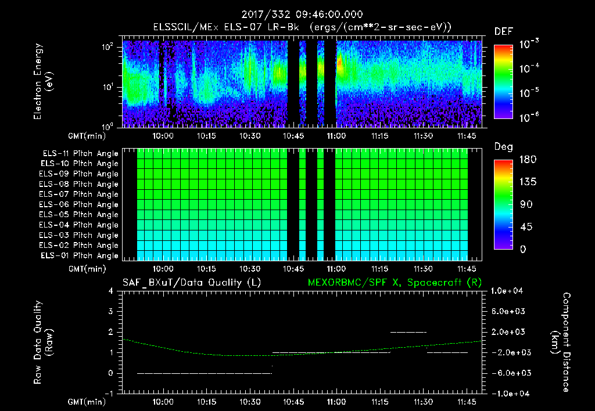This screenshot has height=411, width=595.
Task: Click the 10:30 tick under the pitch angle panel
Action: click(250, 269)
